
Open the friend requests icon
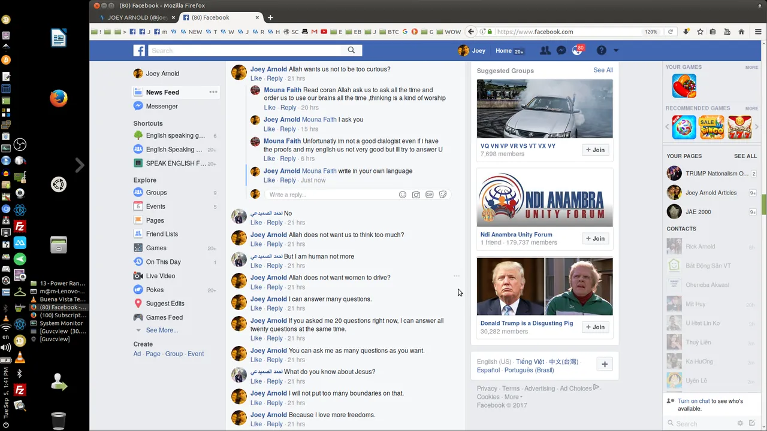pos(545,51)
